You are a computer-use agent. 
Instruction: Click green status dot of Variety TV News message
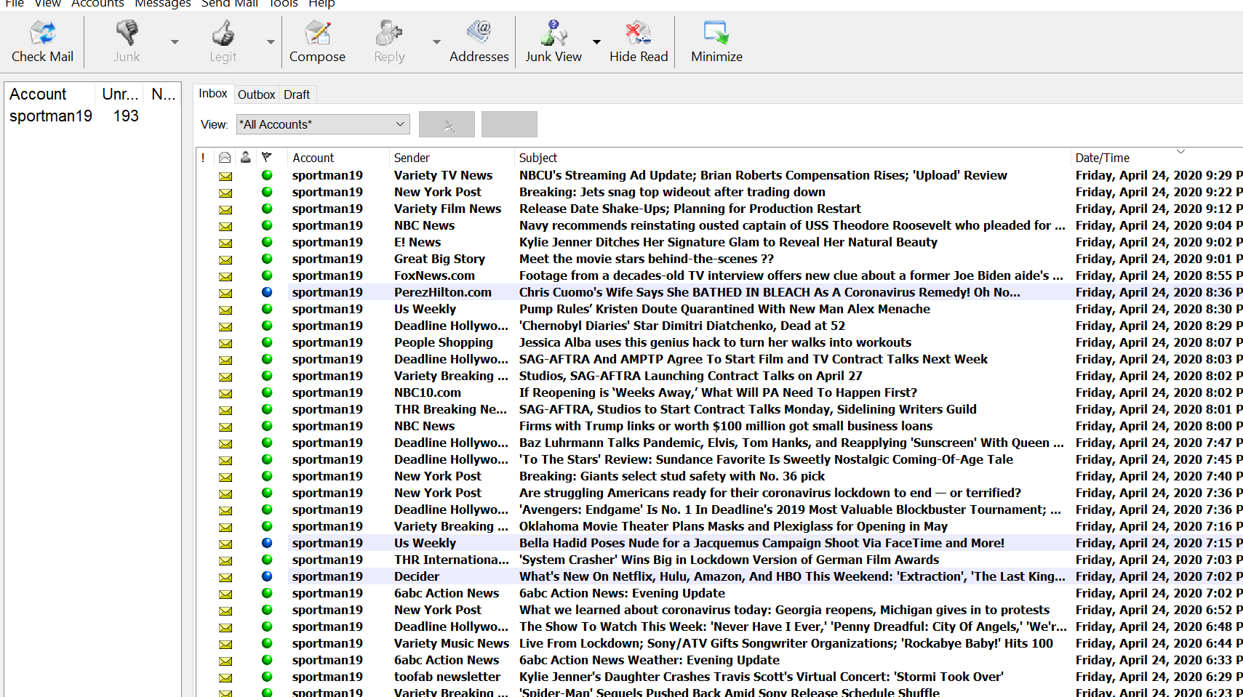click(267, 175)
